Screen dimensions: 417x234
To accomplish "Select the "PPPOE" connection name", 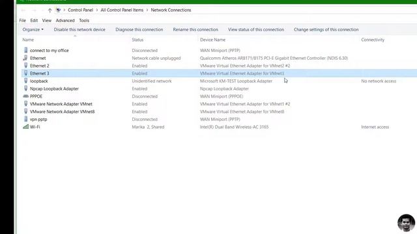I will point(36,96).
